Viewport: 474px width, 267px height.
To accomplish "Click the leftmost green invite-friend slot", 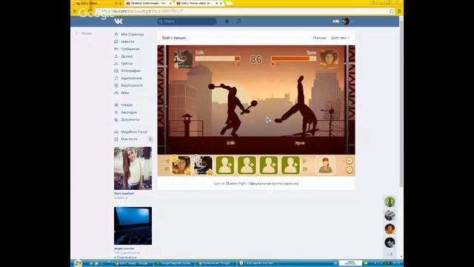I will tap(225, 165).
